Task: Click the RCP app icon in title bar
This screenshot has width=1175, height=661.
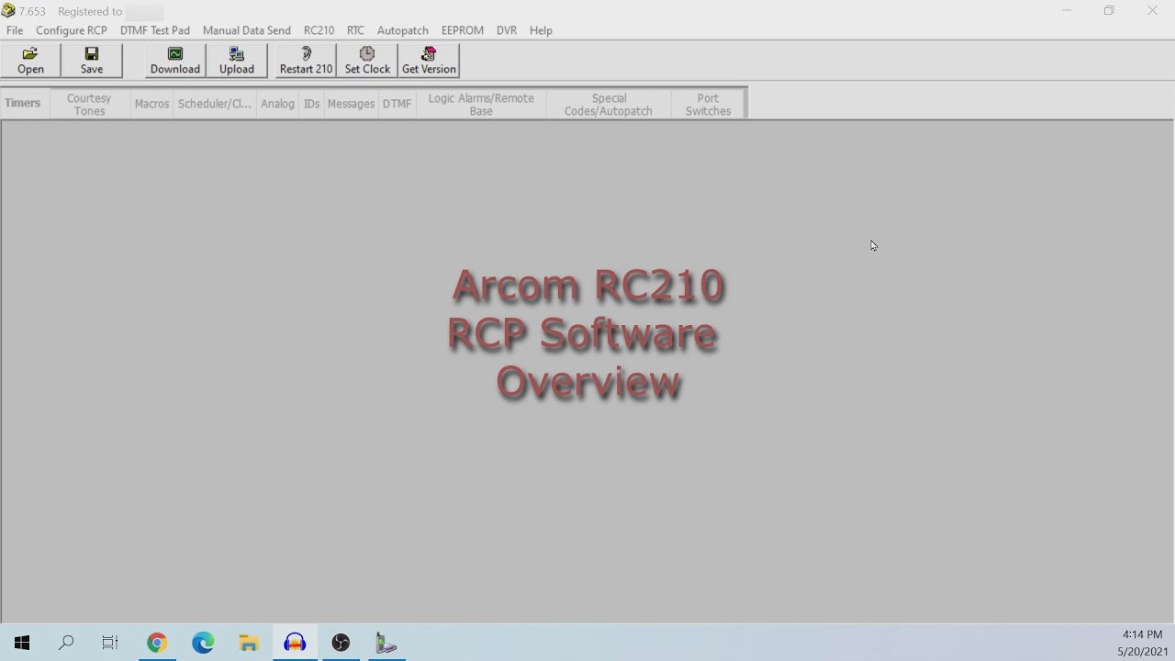Action: tap(8, 11)
